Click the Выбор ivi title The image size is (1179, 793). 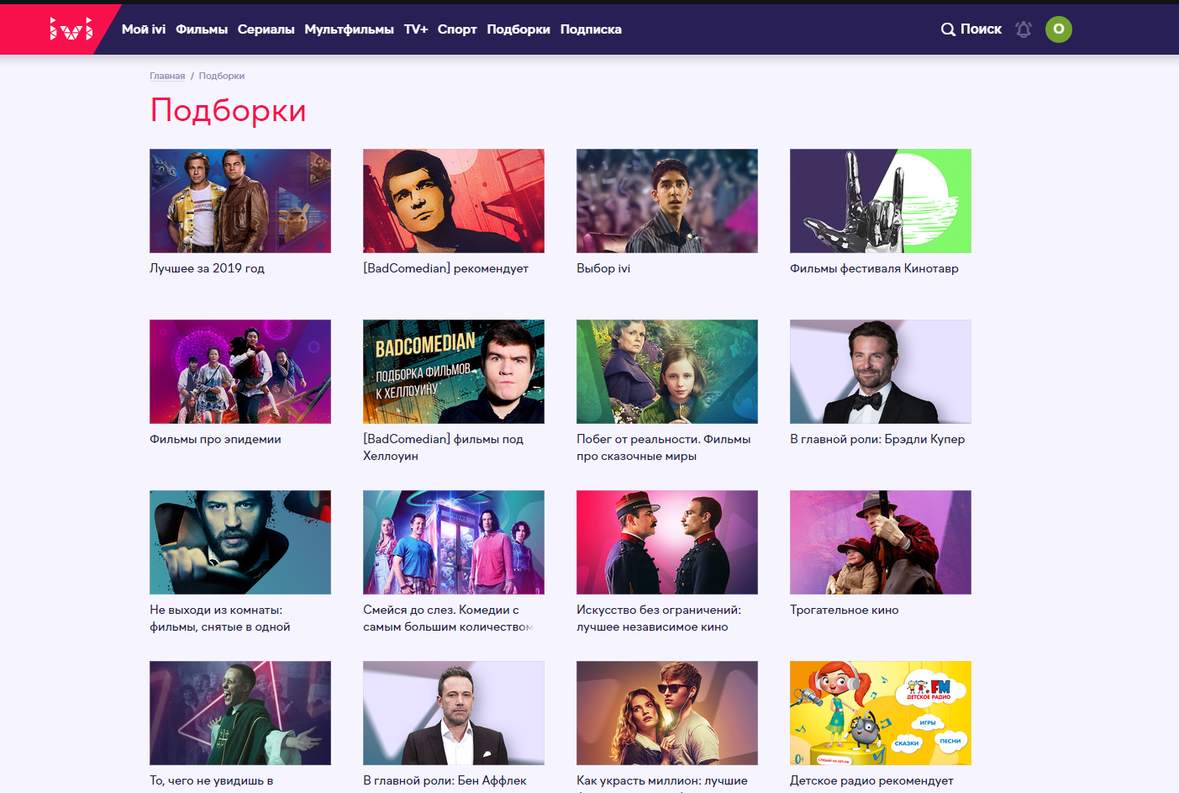coord(603,268)
